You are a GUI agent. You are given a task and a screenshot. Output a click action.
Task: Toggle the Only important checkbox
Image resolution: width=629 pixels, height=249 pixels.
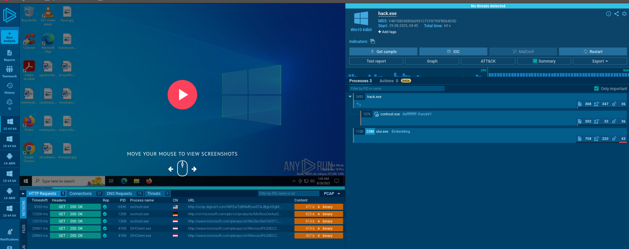[x=596, y=88]
